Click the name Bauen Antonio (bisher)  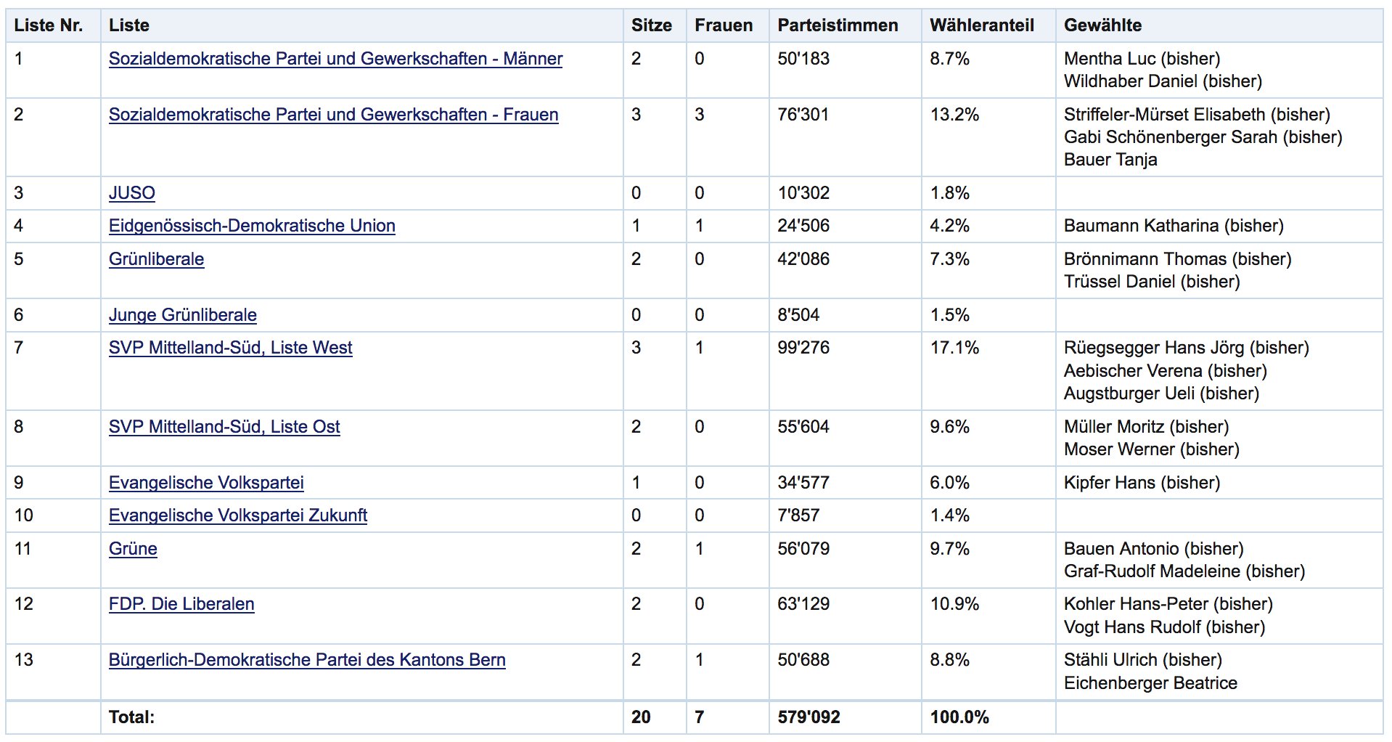[1154, 549]
